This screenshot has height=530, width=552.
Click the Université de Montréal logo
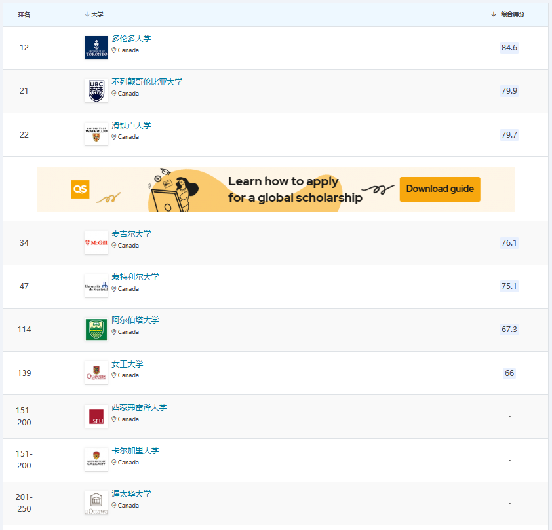[x=96, y=286]
